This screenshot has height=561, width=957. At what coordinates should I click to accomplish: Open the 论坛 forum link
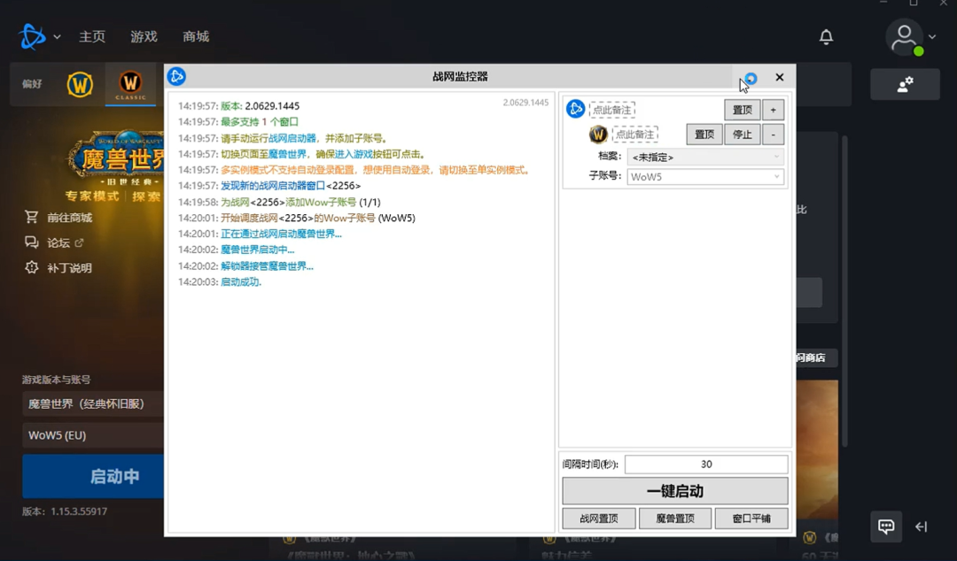(58, 242)
